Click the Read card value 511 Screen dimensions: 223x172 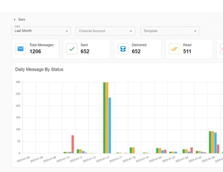(187, 52)
